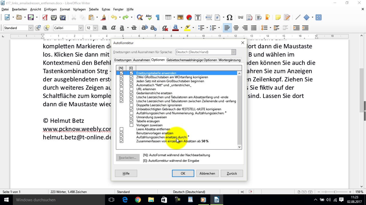Click the Italic text icon
The width and height of the screenshot is (366, 205).
tap(113, 28)
